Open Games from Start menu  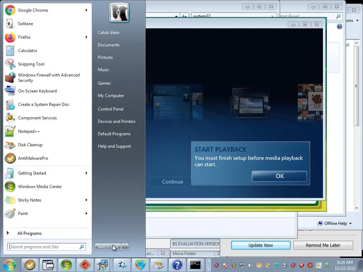[x=104, y=83]
